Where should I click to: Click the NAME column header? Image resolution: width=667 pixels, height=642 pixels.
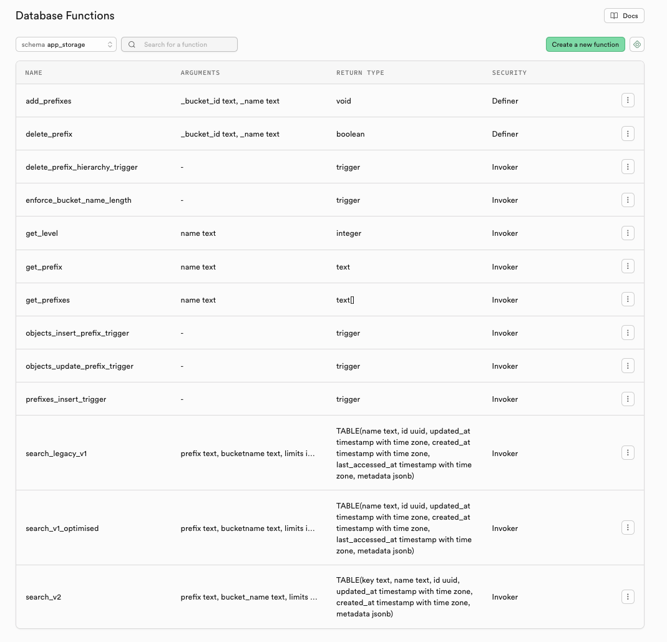pyautogui.click(x=34, y=73)
